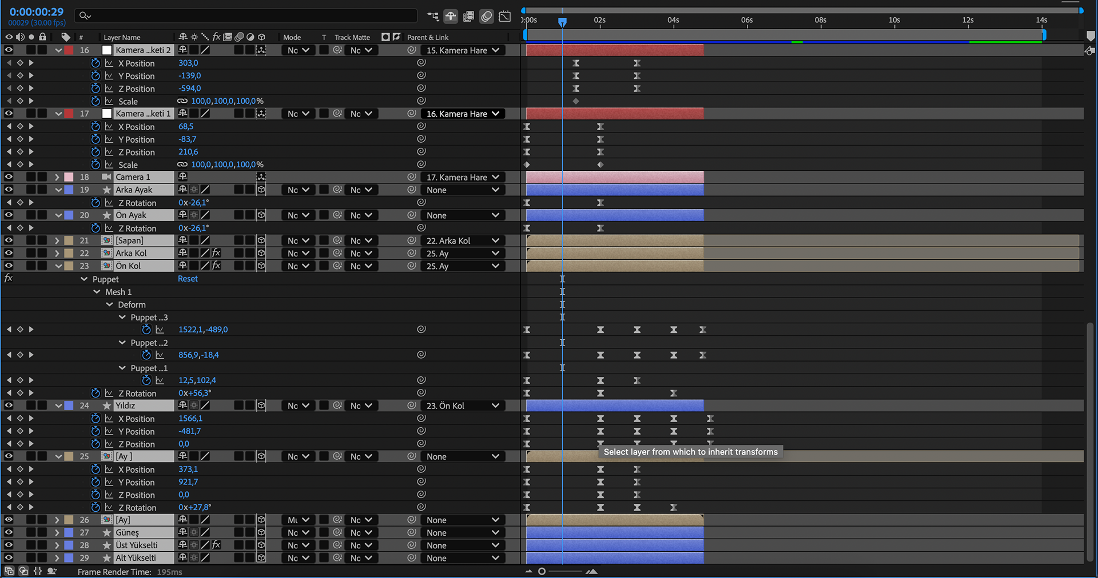Image resolution: width=1098 pixels, height=578 pixels.
Task: Click the Mode column header
Action: coord(292,37)
